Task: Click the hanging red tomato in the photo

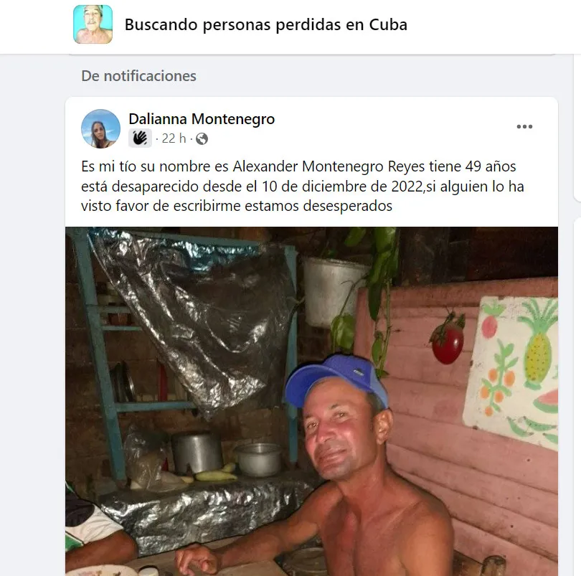Action: click(x=447, y=340)
